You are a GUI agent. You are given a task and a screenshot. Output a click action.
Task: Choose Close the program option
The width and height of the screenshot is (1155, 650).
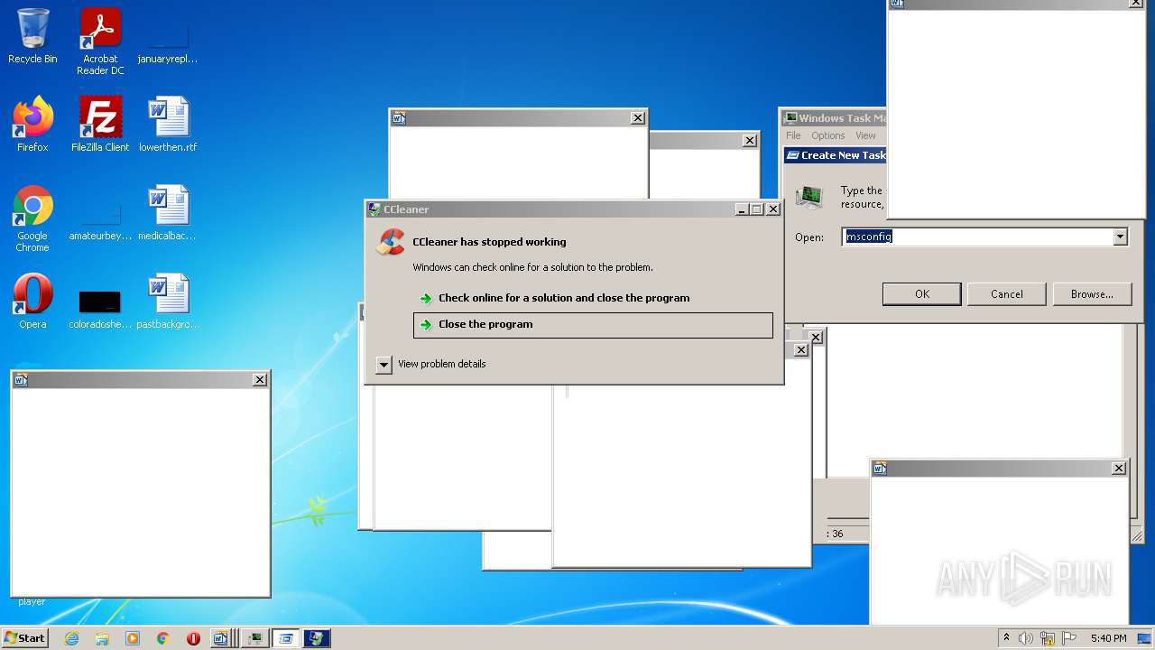593,324
